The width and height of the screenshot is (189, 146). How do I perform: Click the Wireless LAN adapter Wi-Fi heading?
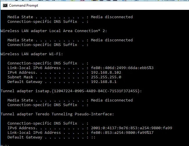pos(32,54)
